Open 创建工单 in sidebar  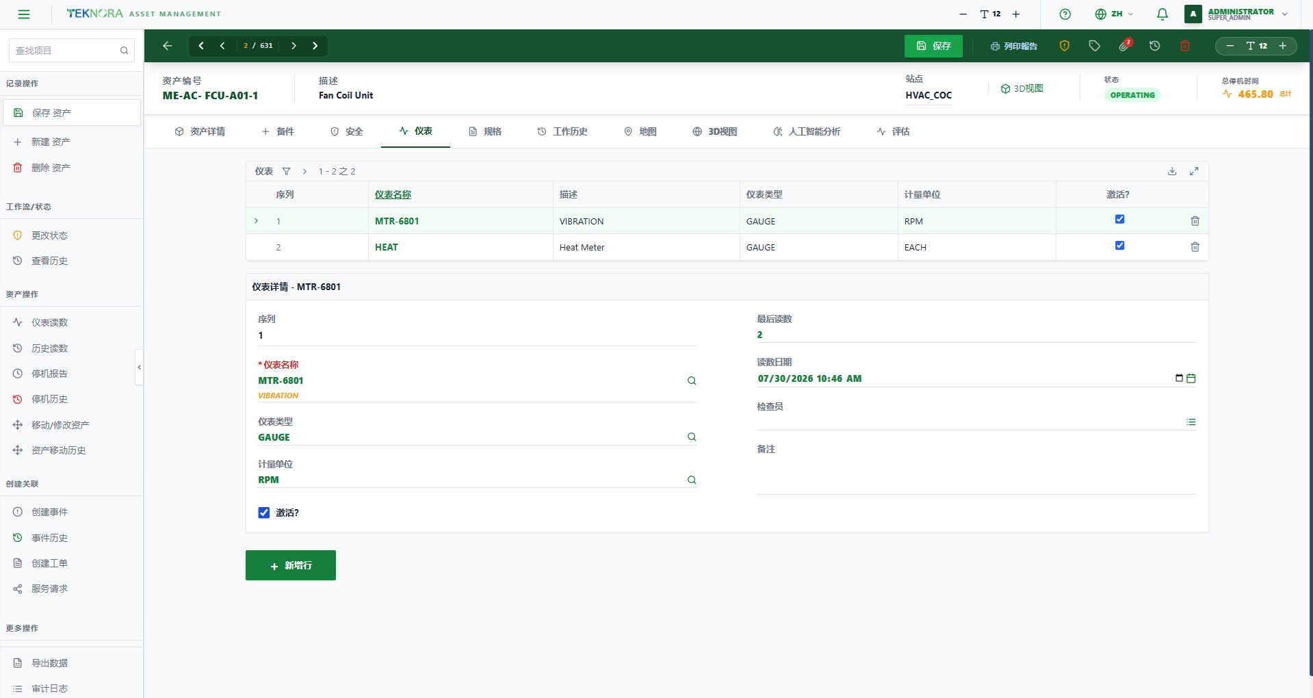pos(72,563)
